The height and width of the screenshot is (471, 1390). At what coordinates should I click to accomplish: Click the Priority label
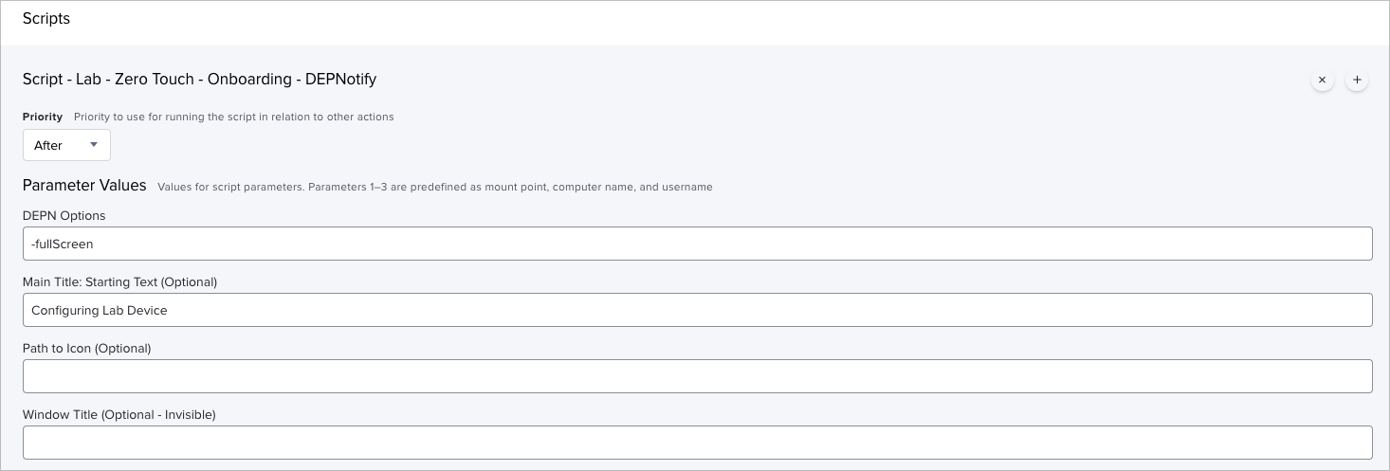[x=43, y=117]
